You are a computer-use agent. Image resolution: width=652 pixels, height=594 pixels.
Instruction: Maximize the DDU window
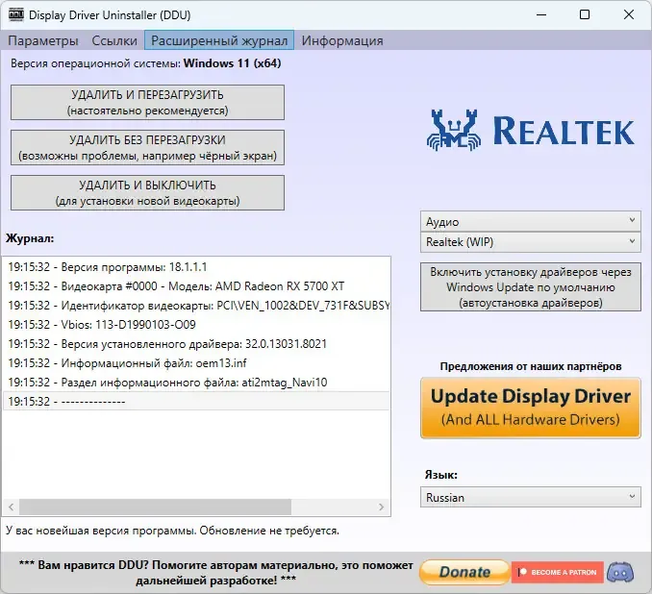[585, 14]
